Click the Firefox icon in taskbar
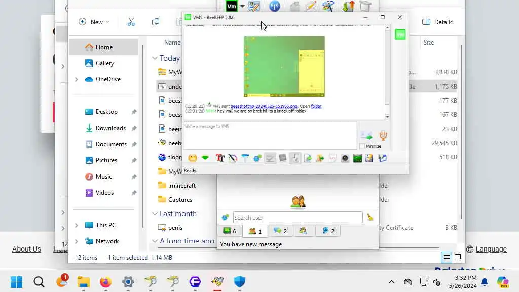 (x=105, y=282)
